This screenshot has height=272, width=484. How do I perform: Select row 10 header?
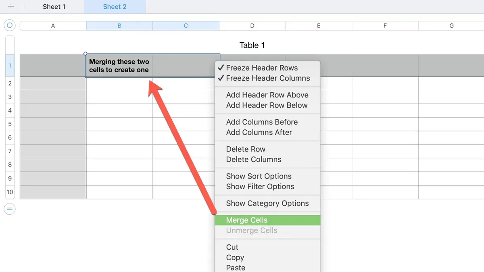(10, 192)
